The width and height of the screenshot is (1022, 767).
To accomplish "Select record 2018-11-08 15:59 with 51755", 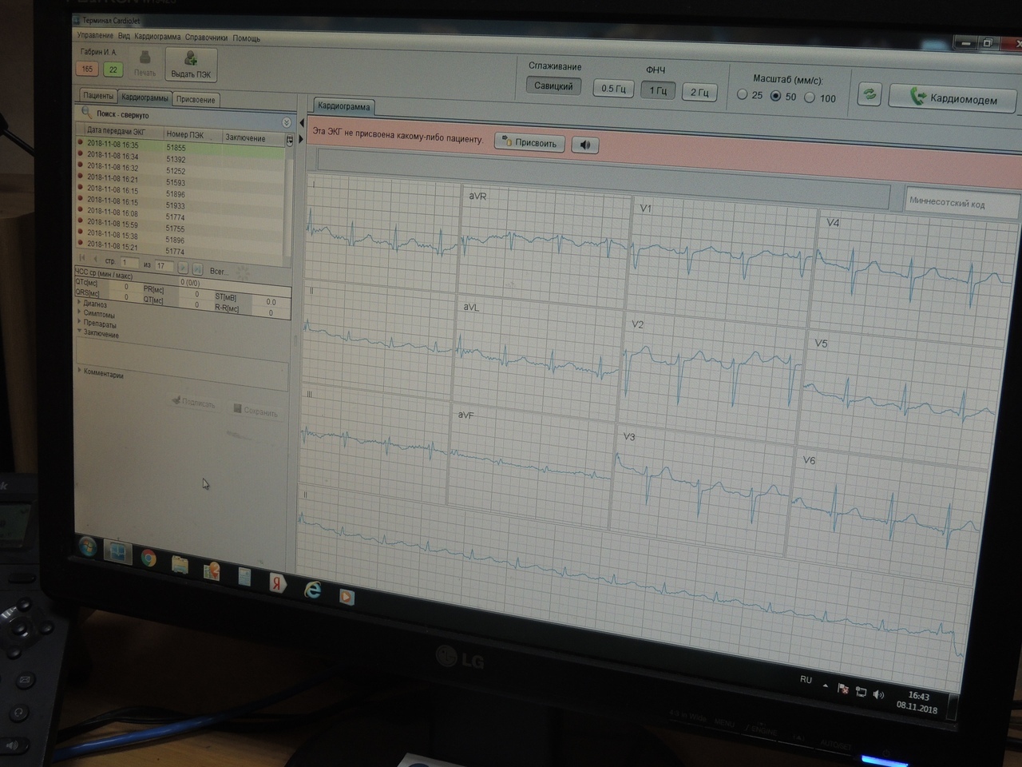I will [x=180, y=226].
